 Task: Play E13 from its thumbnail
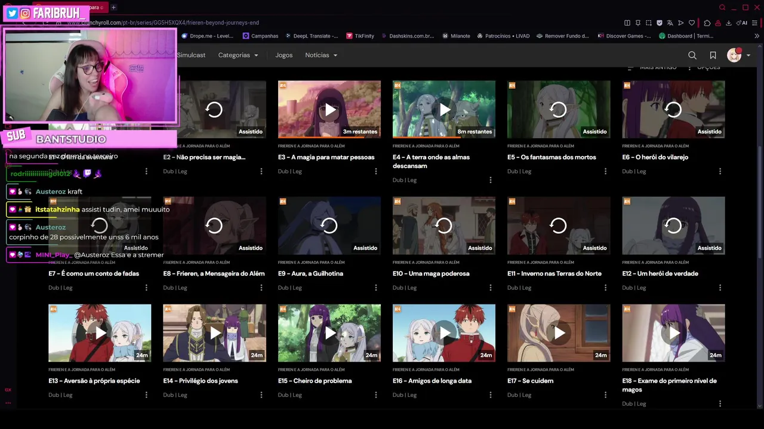point(100,333)
